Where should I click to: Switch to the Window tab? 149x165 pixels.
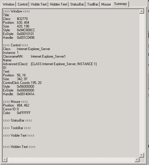(x=8, y=4)
